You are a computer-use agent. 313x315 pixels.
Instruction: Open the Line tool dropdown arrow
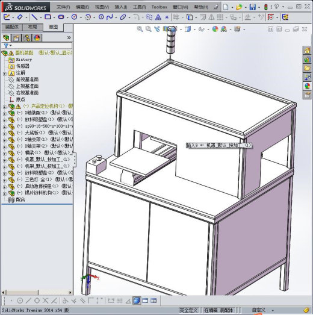40,17
